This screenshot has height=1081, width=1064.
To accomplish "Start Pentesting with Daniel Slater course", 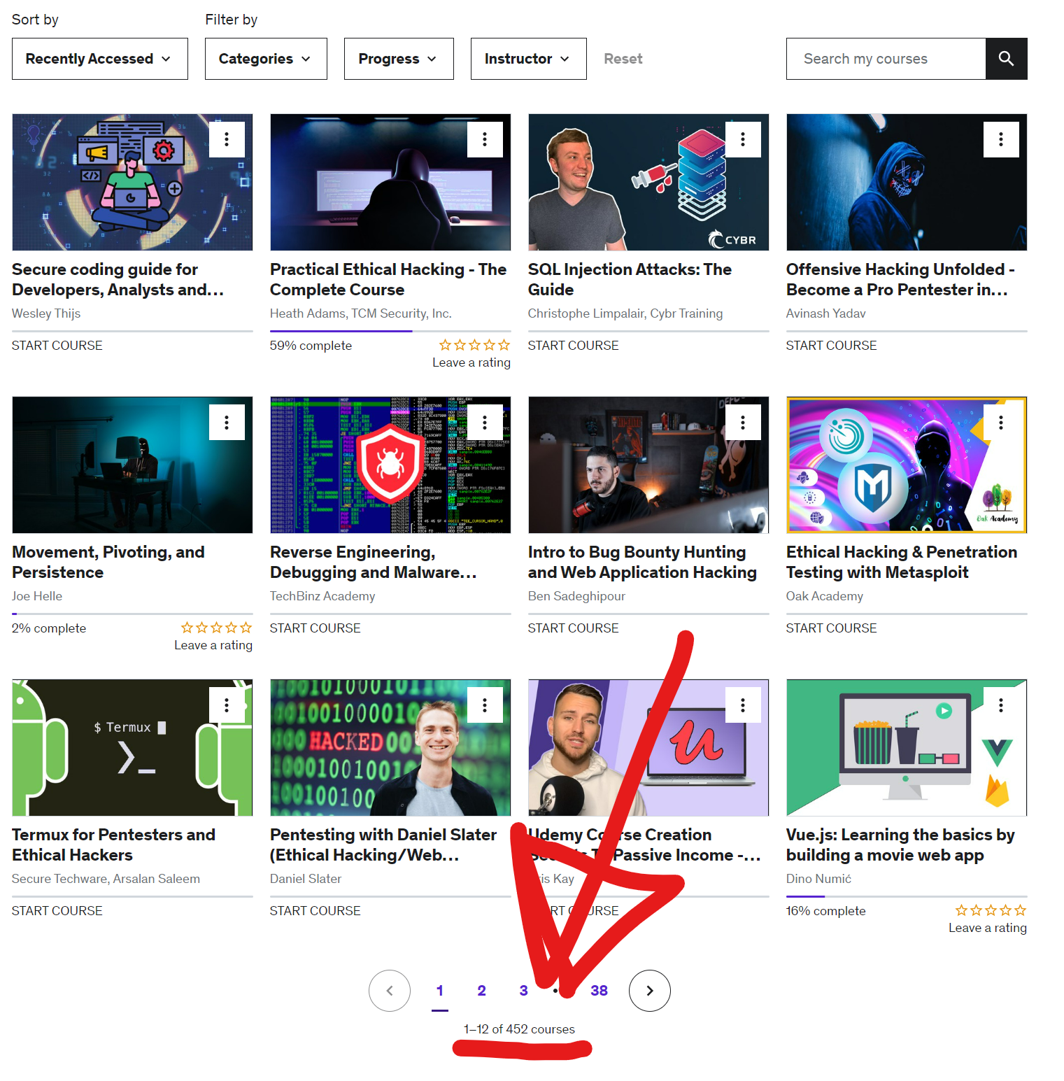I will 315,910.
